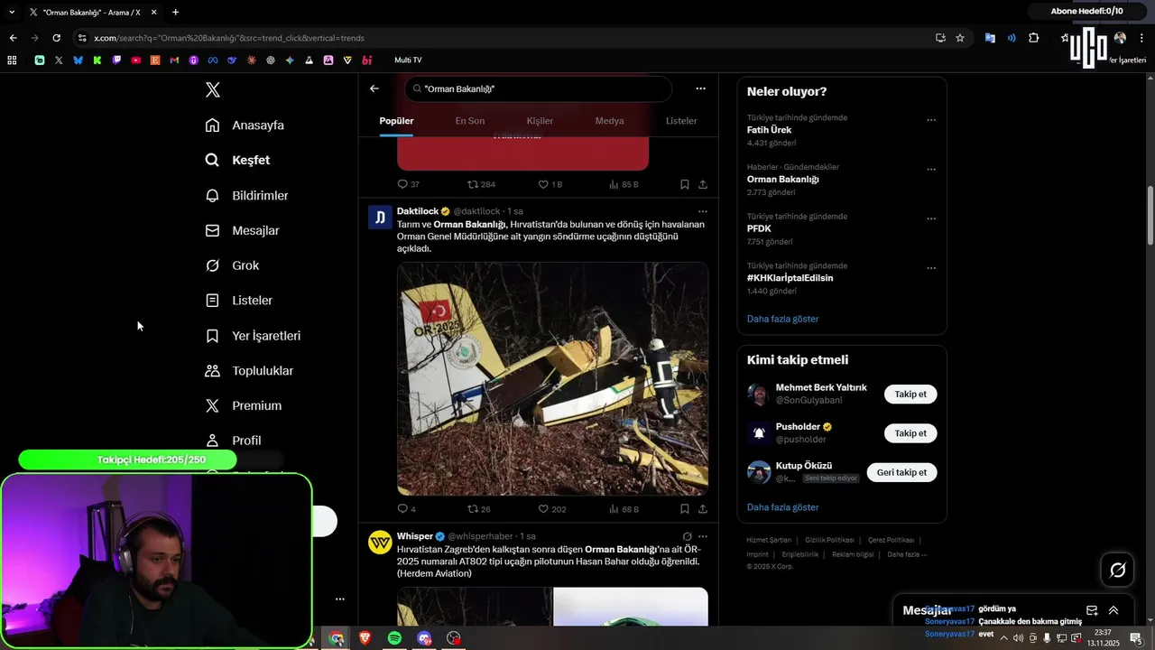
Task: Open more options on Whisper post
Action: [x=702, y=536]
